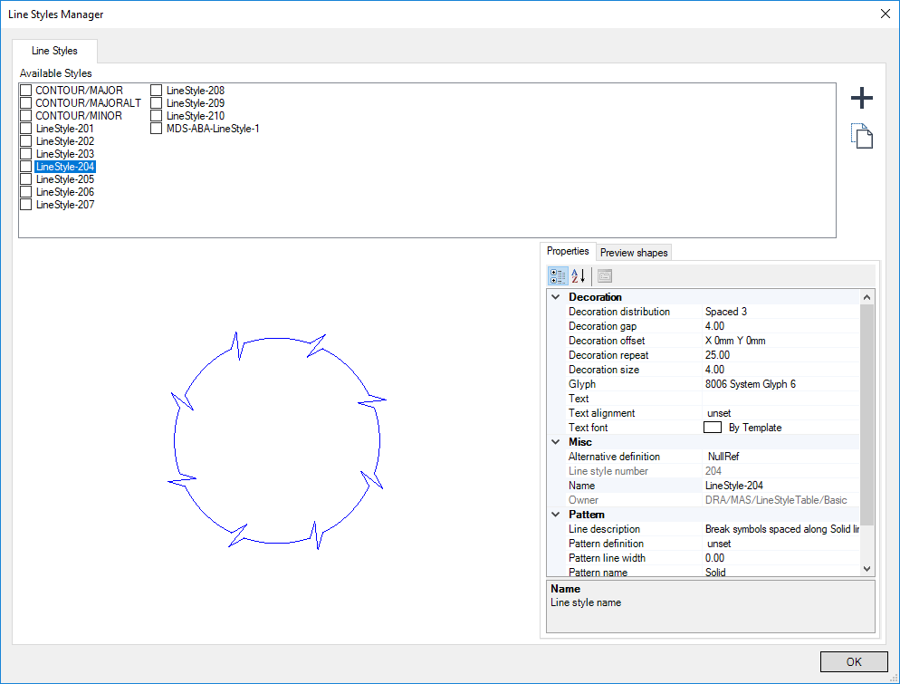
Task: Check the MDS-ABA-LineStyle-1 checkbox
Action: pos(157,129)
